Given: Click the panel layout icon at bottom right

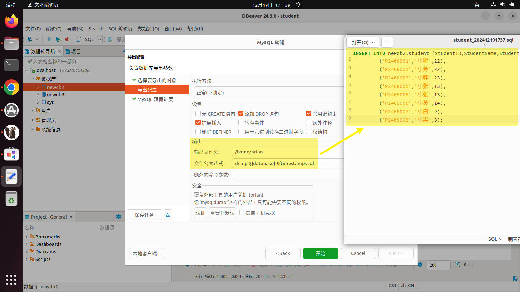Looking at the screenshot, I should [x=515, y=278].
